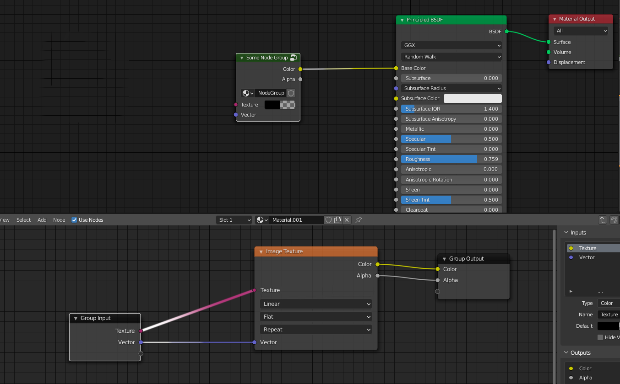Click the empty socket on Group Output node

(x=438, y=291)
